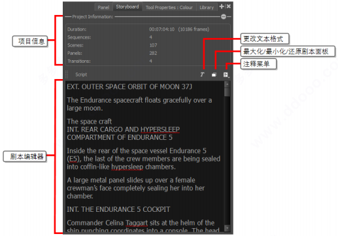338x236 pixels.
Task: Click the Script panel drag handle
Action: coord(67,75)
